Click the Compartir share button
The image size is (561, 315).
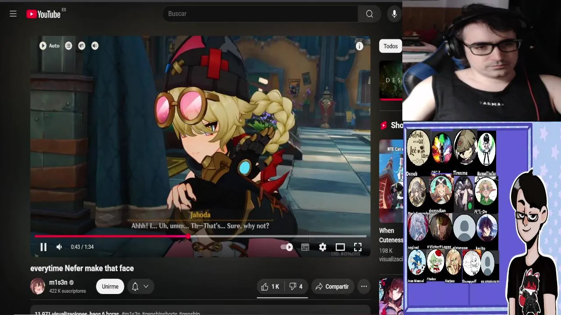click(332, 287)
